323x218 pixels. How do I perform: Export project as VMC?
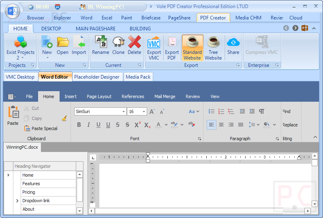(x=154, y=48)
